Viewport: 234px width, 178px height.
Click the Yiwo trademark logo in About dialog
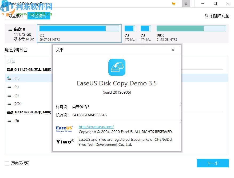click(x=65, y=142)
